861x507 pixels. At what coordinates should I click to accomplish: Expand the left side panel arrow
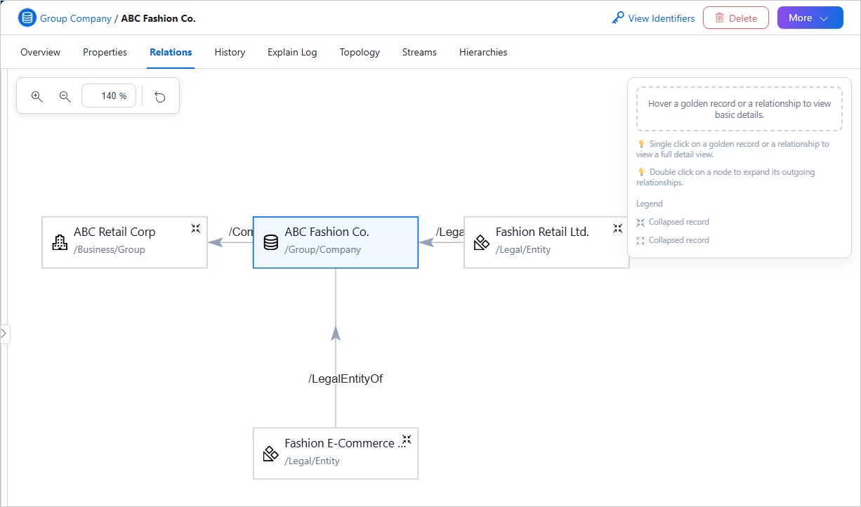point(4,334)
